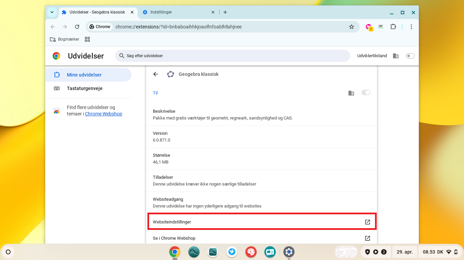Bookmark this page with the star icon
The width and height of the screenshot is (464, 260).
352,27
